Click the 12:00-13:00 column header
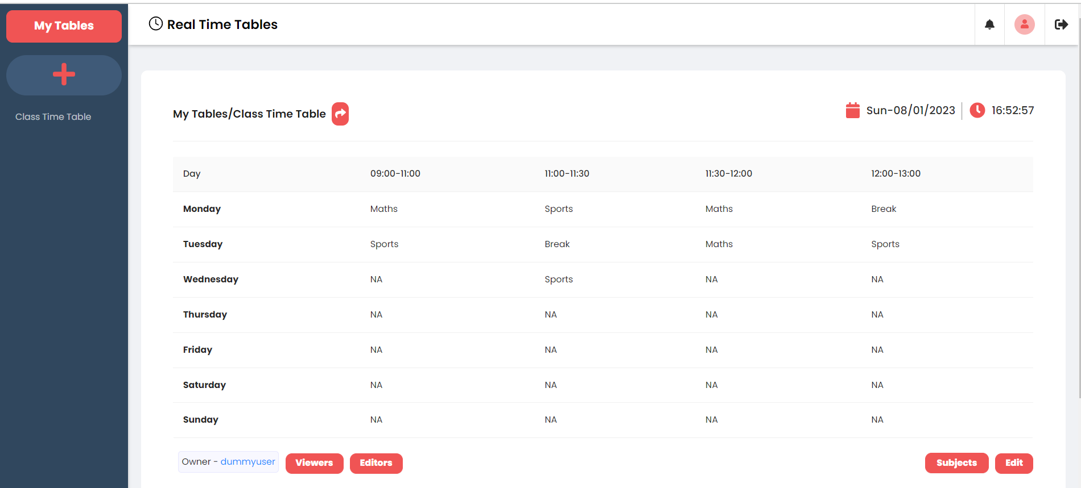Screen dimensions: 1081x488 (896, 174)
